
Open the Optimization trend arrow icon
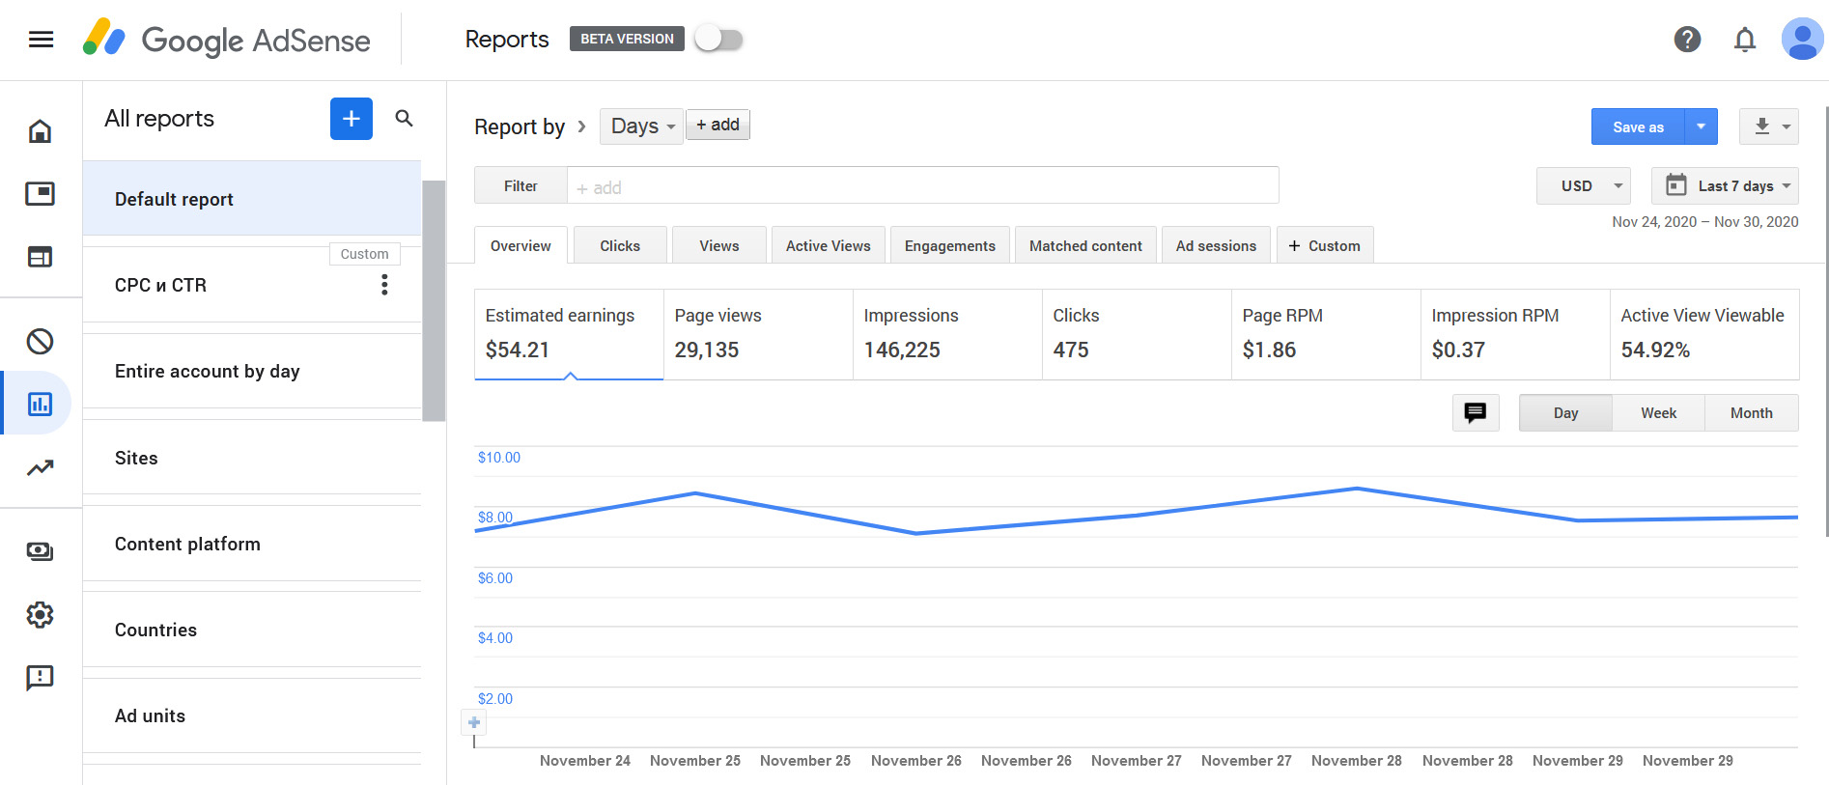[x=40, y=468]
